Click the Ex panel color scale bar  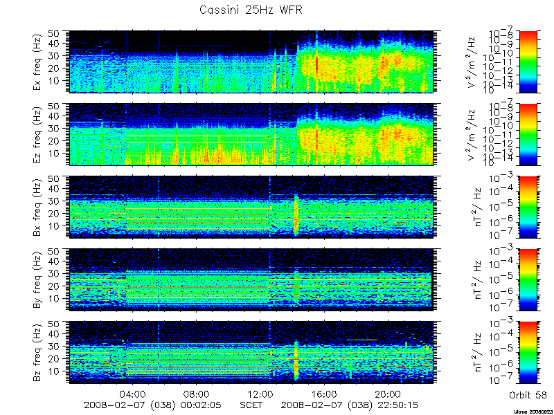(528, 62)
